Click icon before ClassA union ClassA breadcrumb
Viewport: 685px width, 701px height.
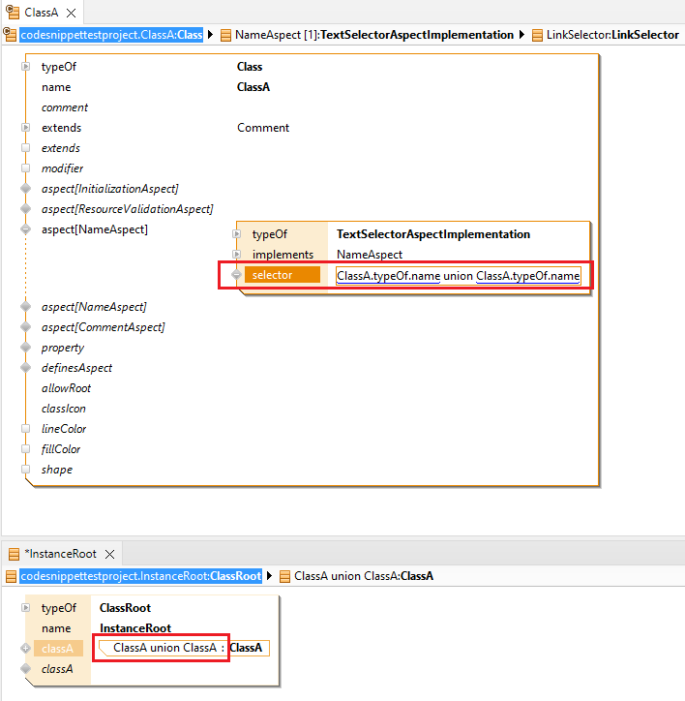click(x=284, y=576)
